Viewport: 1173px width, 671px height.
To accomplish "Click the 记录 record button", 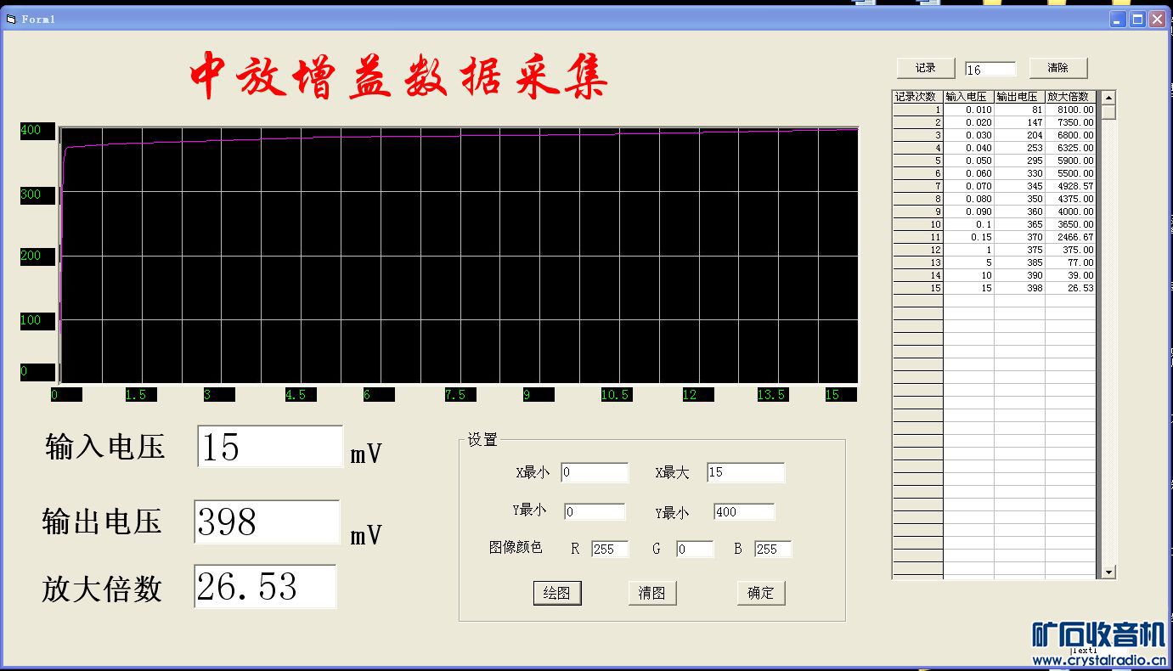I will [926, 68].
